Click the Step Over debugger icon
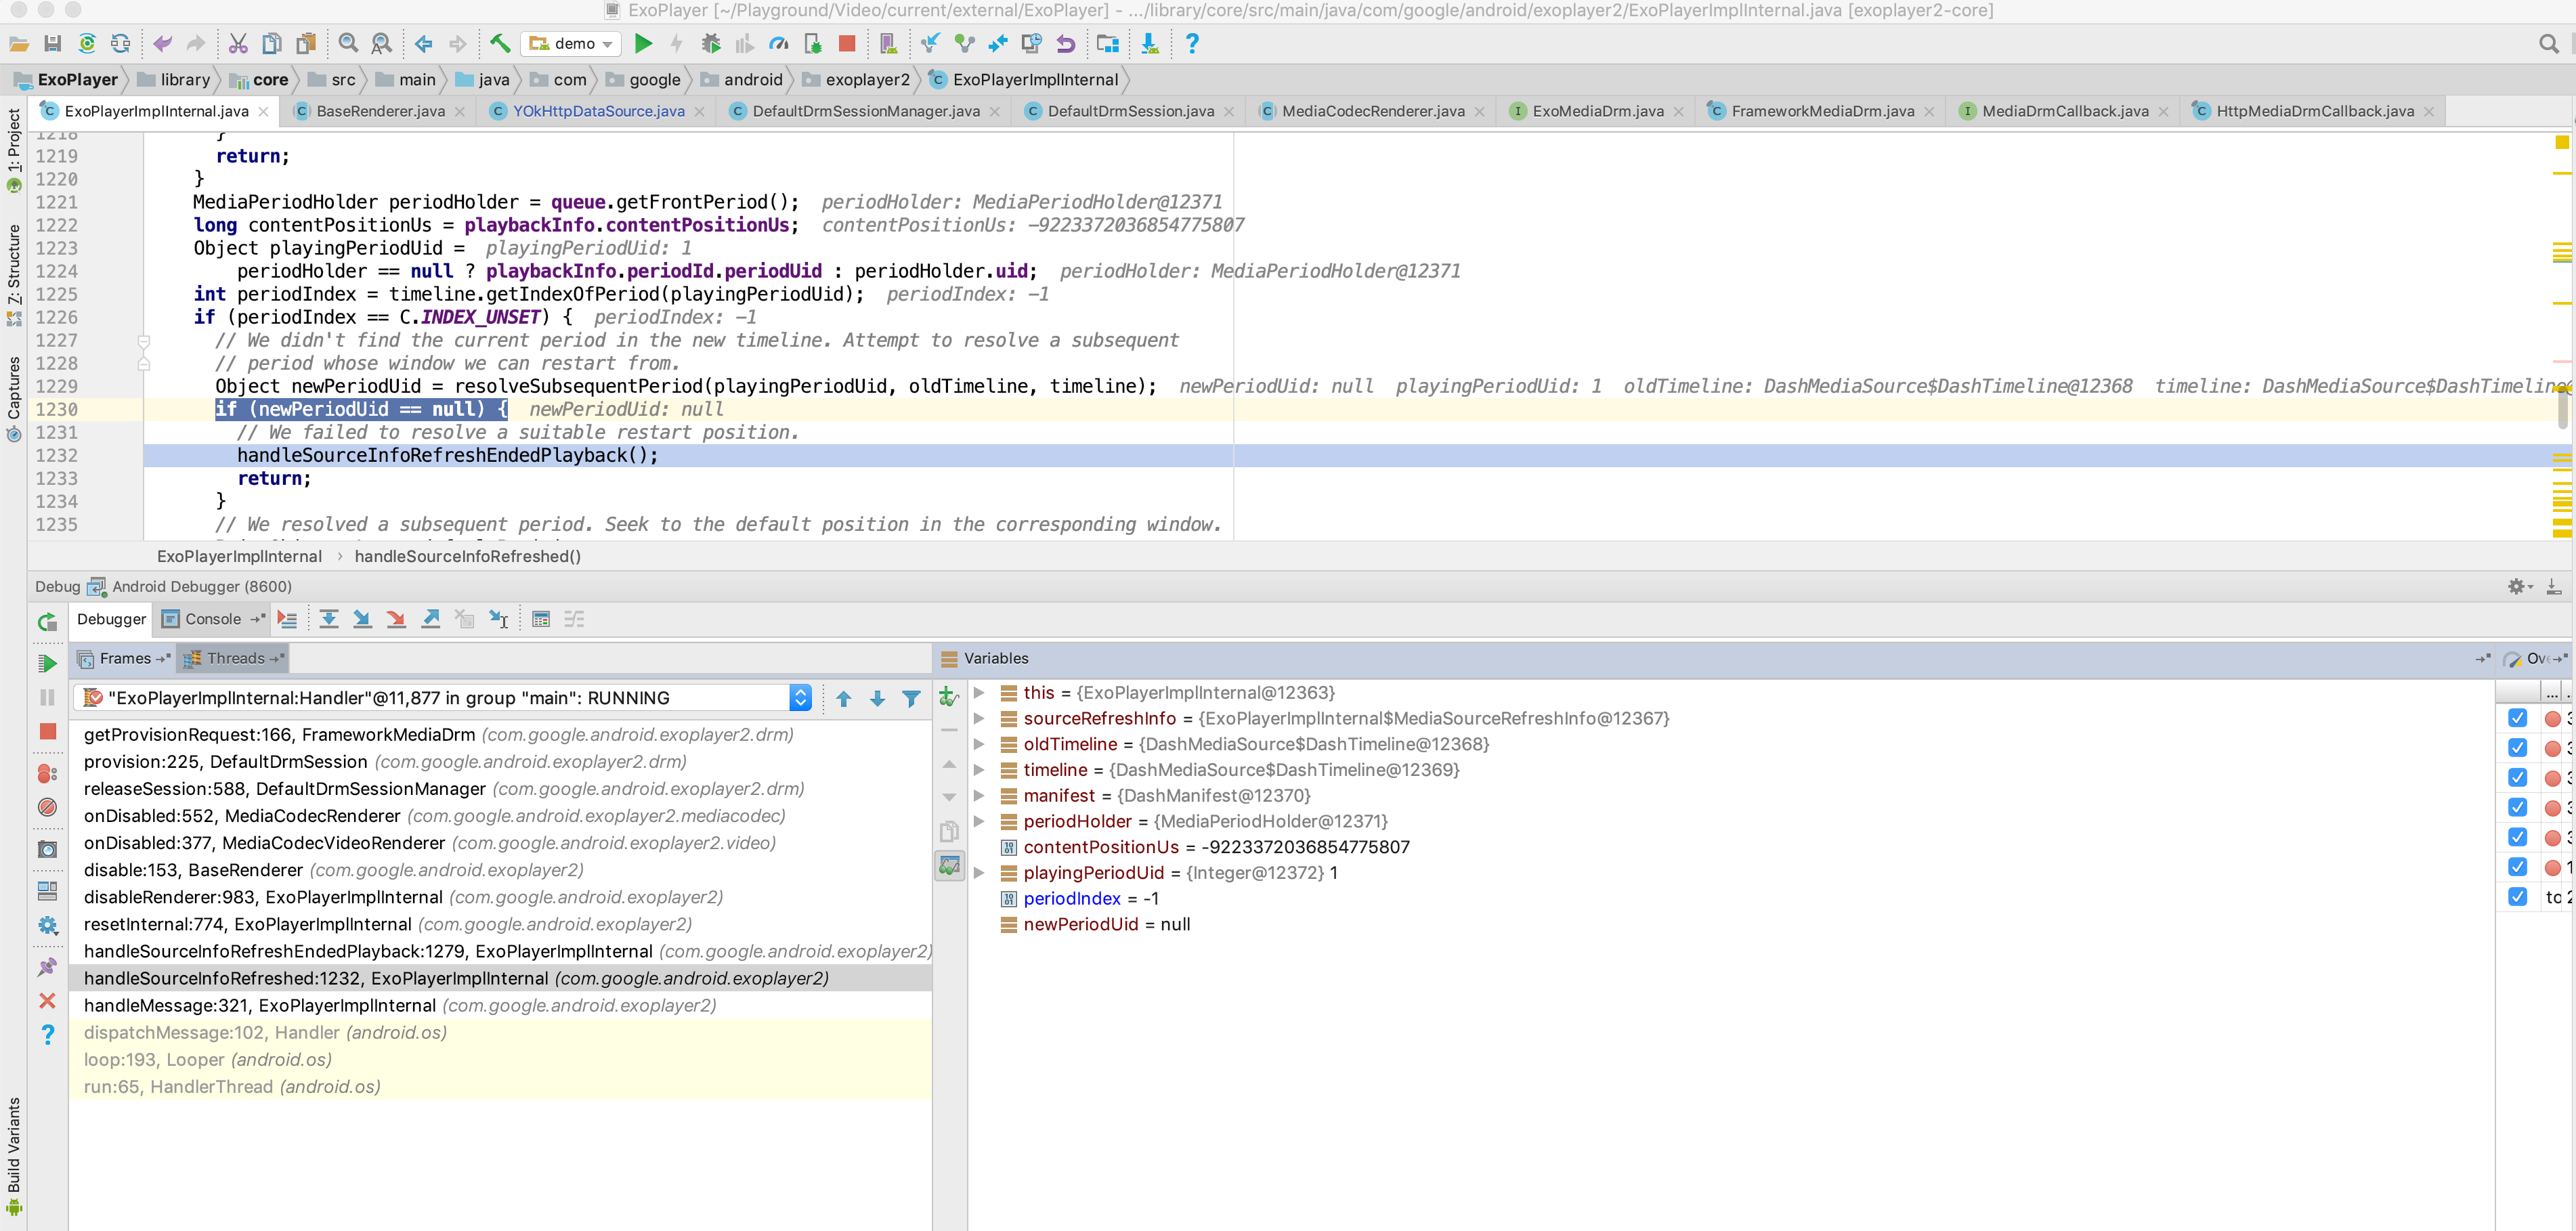 point(329,618)
